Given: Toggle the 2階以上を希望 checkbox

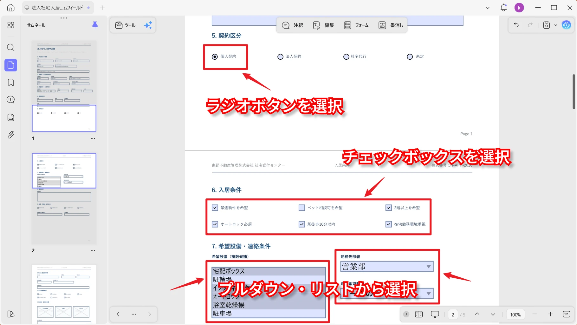Looking at the screenshot, I should 388,208.
